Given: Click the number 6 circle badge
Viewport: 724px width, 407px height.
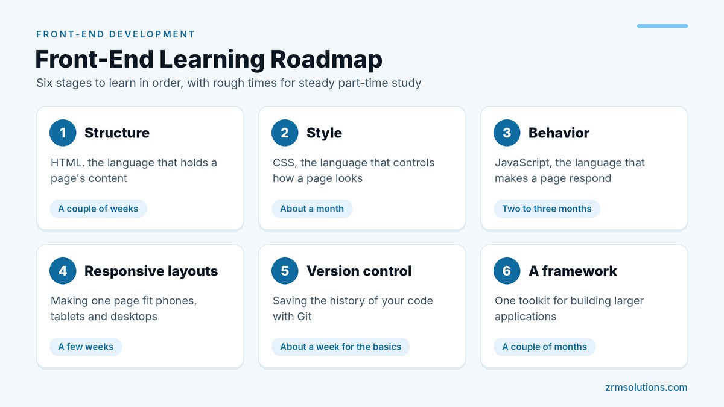Looking at the screenshot, I should point(507,271).
